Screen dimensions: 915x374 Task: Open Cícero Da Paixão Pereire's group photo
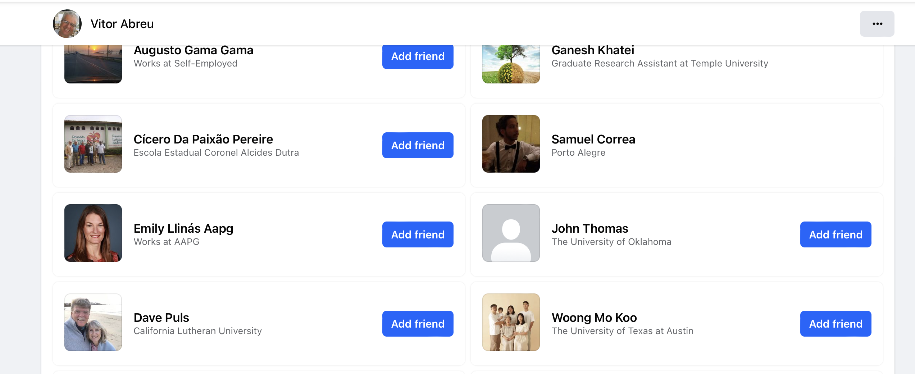click(x=93, y=144)
